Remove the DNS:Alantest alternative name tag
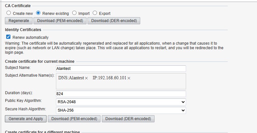 tap(86, 78)
